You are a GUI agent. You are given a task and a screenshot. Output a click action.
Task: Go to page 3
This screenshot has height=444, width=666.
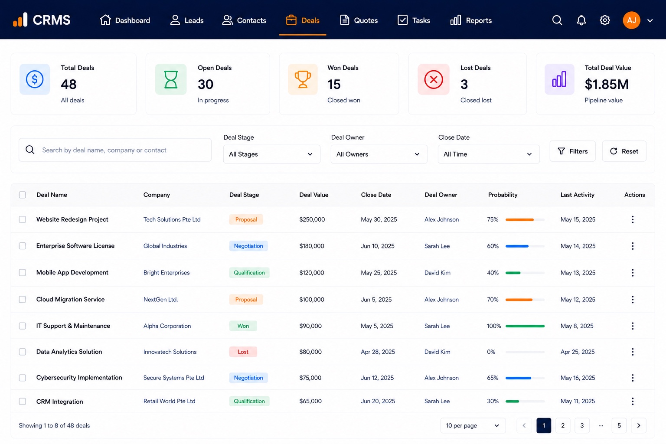coord(582,425)
